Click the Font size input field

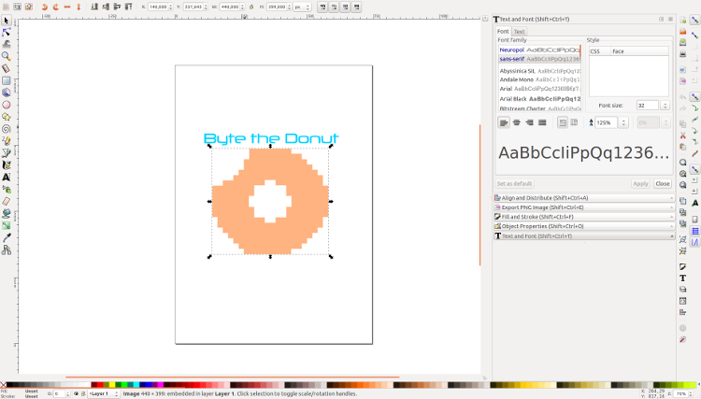coord(648,106)
